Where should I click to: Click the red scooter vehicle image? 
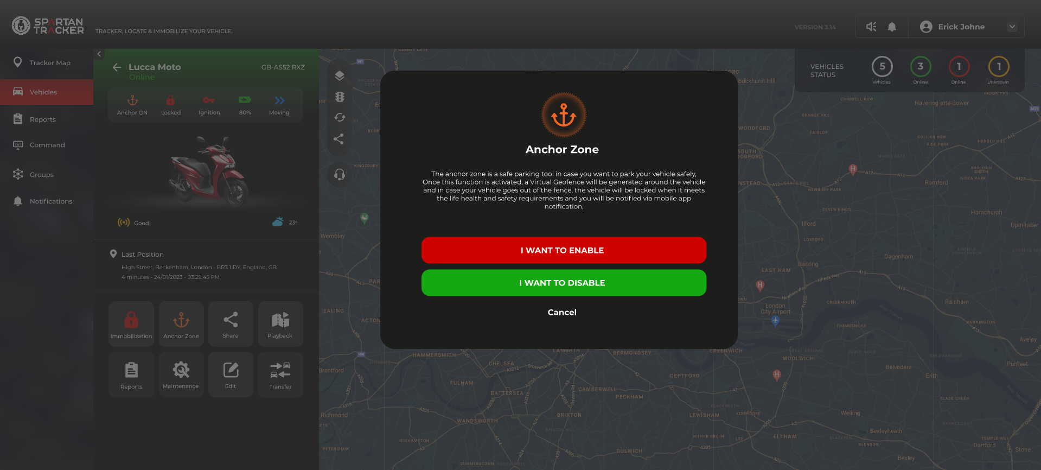(208, 171)
